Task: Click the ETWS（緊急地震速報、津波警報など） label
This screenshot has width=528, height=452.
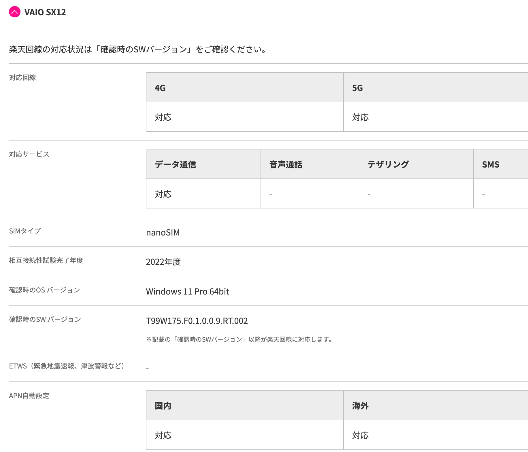Action: coord(67,366)
